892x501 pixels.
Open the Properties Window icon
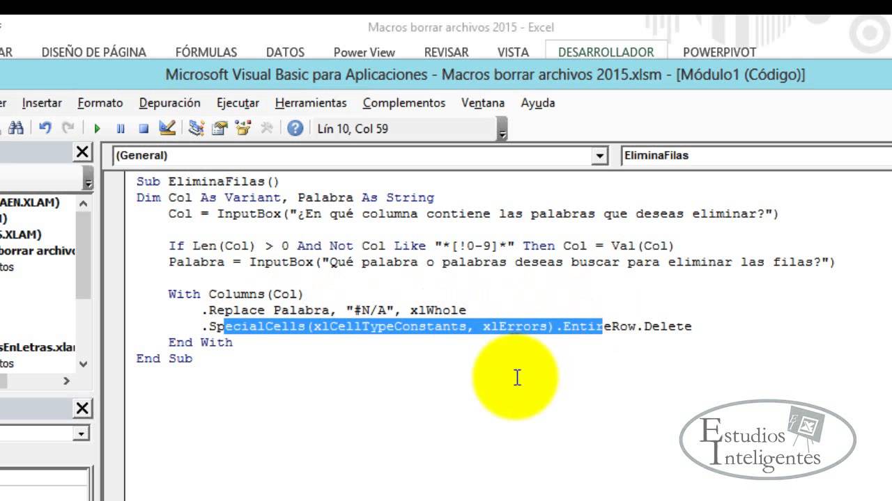[220, 128]
